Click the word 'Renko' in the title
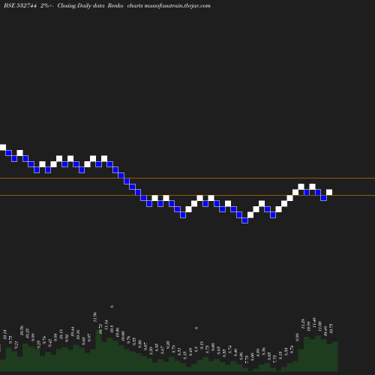Image resolution: width=375 pixels, height=375 pixels. tap(115, 5)
